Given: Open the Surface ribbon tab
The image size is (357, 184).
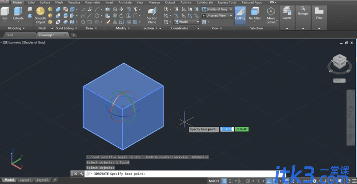Looking at the screenshot, I should tap(45, 2).
